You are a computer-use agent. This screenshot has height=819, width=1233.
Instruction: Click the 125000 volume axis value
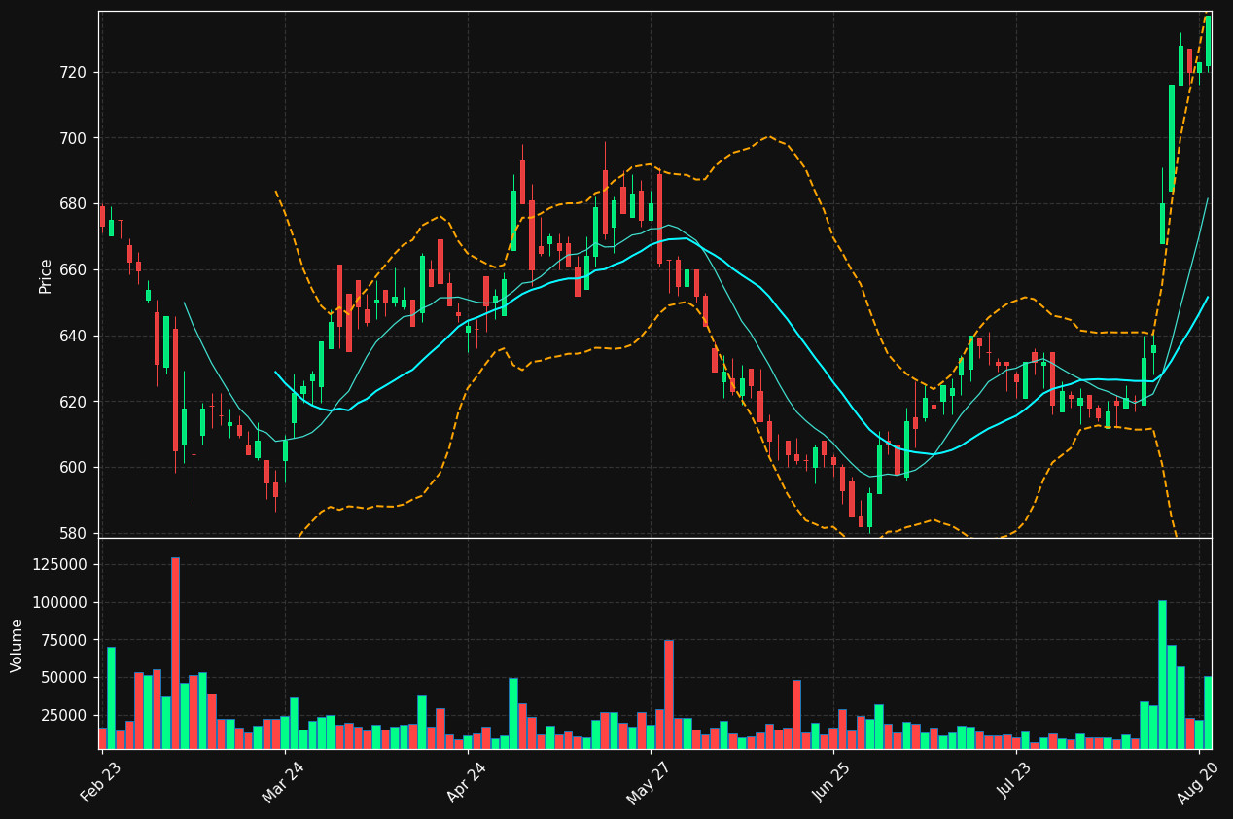click(x=60, y=565)
